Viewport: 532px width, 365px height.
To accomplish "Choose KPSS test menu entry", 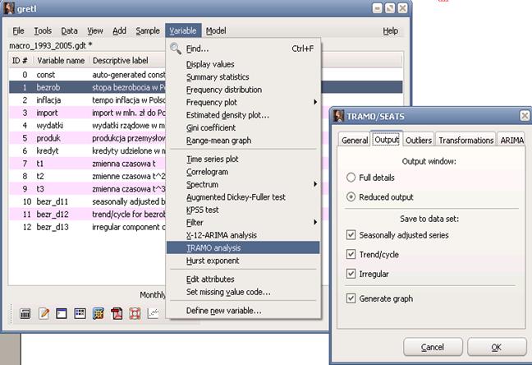I will point(243,210).
